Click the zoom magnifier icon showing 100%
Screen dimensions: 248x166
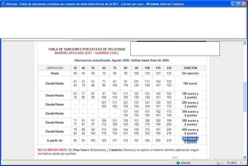pos(228,163)
